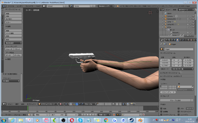The image size is (198, 123).
Task: Click the Lamp sun data icon in outliner
Action: [175, 22]
